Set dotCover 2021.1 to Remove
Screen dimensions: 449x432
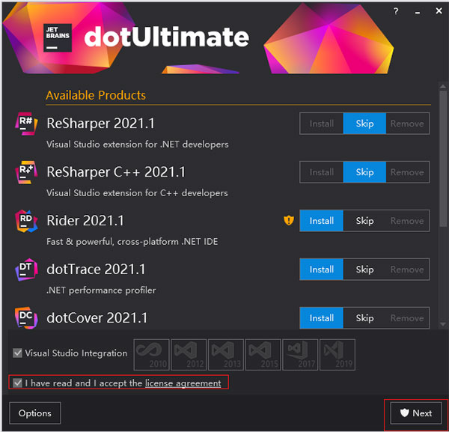tap(407, 318)
